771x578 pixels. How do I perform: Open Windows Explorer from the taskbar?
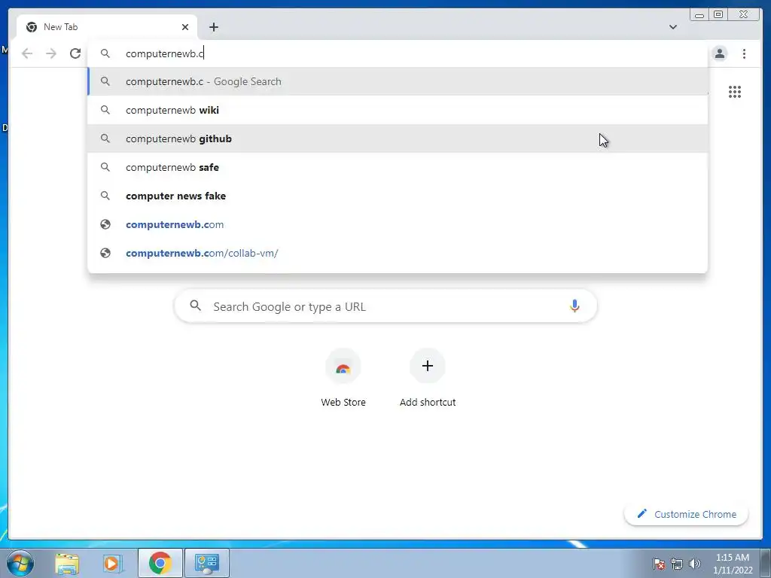[67, 563]
